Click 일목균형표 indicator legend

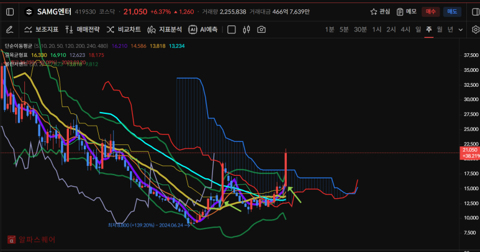click(x=16, y=55)
